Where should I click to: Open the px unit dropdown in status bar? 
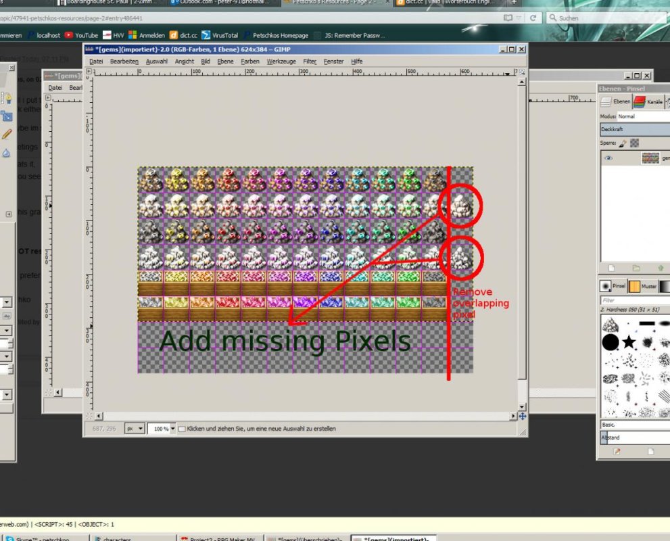134,429
